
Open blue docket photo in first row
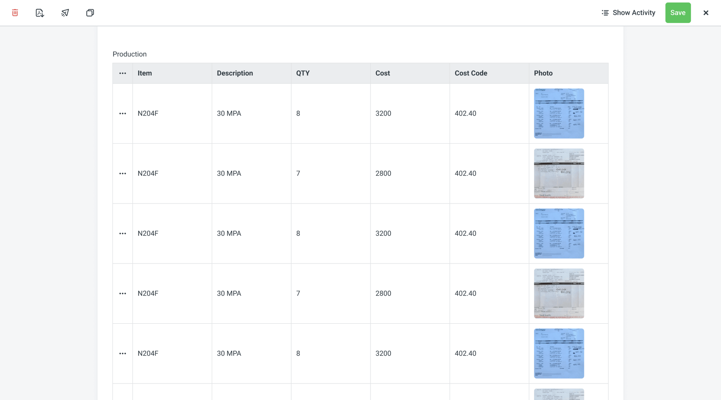click(559, 113)
